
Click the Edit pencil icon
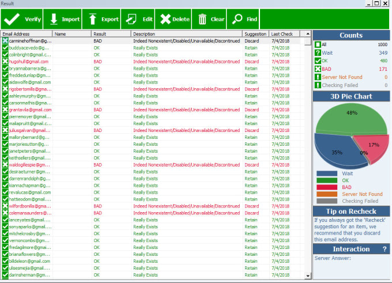131,19
